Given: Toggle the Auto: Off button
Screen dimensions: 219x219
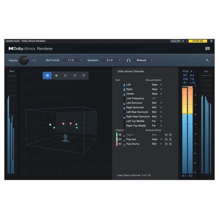Looking at the screenshot, I should tap(176, 41).
